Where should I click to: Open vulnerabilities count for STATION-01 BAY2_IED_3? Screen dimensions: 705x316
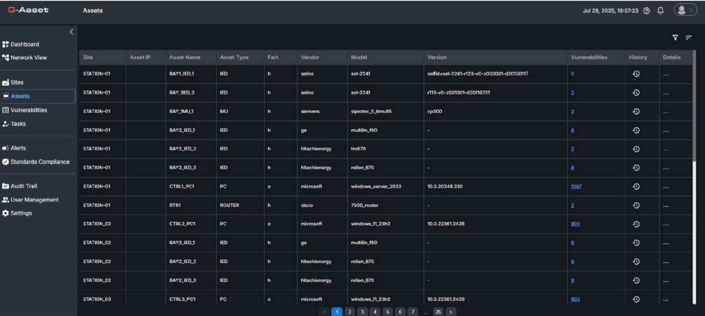572,168
